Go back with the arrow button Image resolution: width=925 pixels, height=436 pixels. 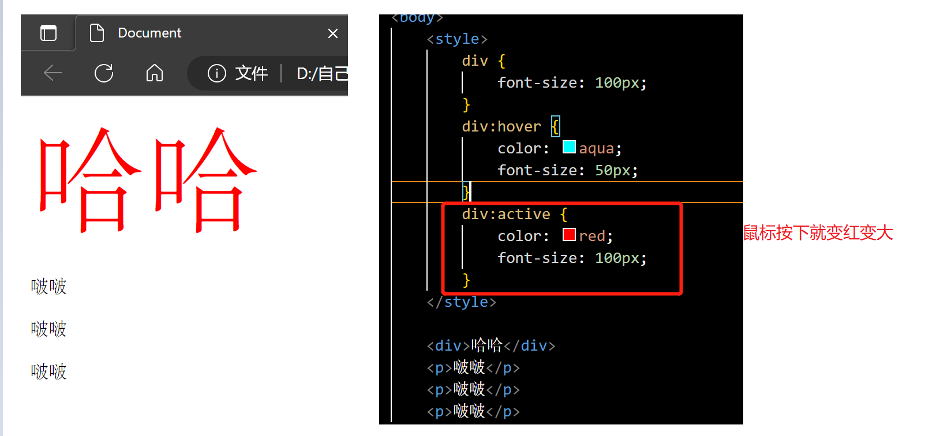click(53, 73)
